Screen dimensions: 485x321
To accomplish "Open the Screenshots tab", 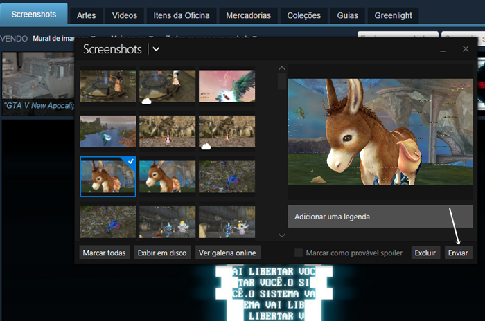I will point(34,15).
